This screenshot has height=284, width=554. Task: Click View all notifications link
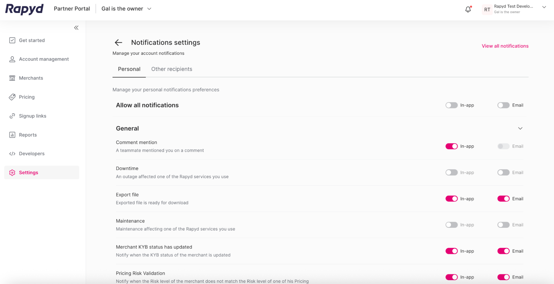(505, 46)
